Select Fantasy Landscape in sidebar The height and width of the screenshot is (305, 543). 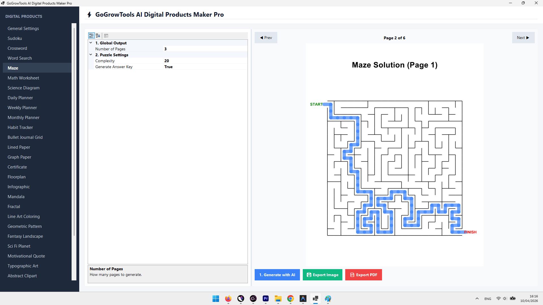(x=37, y=236)
